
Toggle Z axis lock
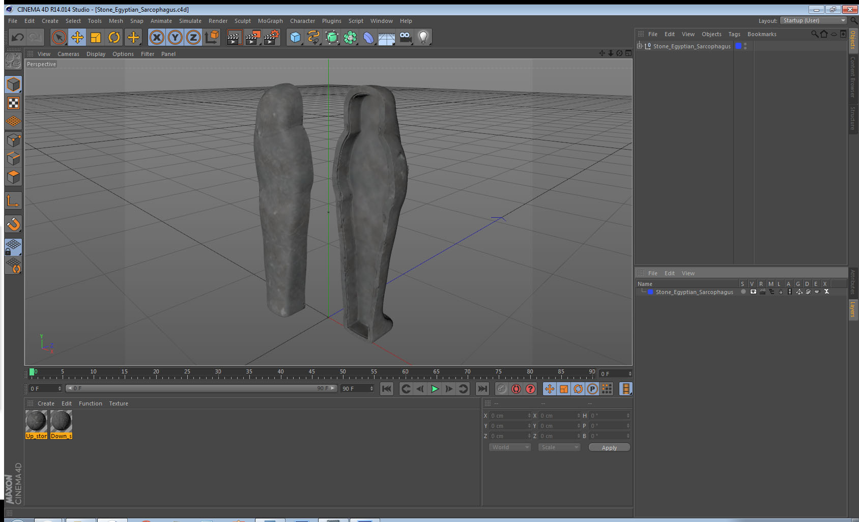[x=193, y=37]
